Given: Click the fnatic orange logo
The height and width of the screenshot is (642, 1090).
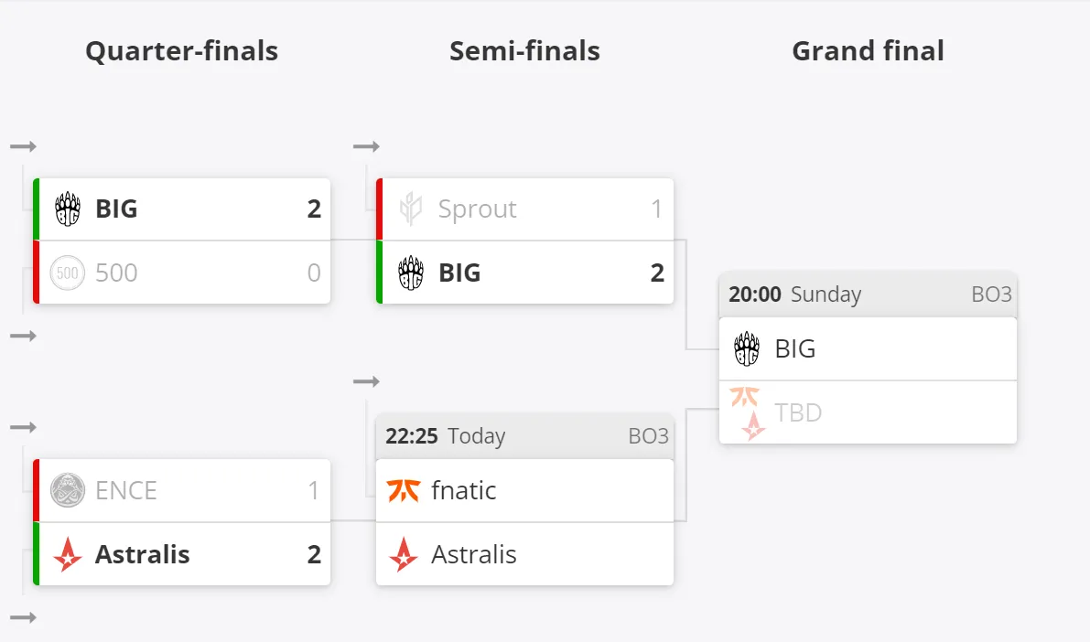Looking at the screenshot, I should pos(404,490).
